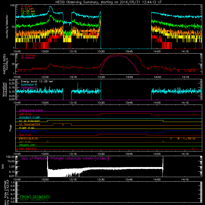Click "14:15" tick under the particle rates panel
The height and width of the screenshot is (205, 205).
(x=185, y=77)
